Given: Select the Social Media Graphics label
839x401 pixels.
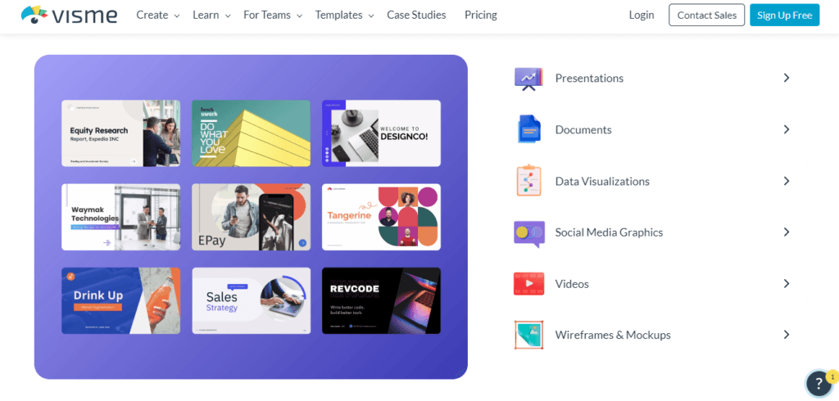Looking at the screenshot, I should (x=609, y=232).
